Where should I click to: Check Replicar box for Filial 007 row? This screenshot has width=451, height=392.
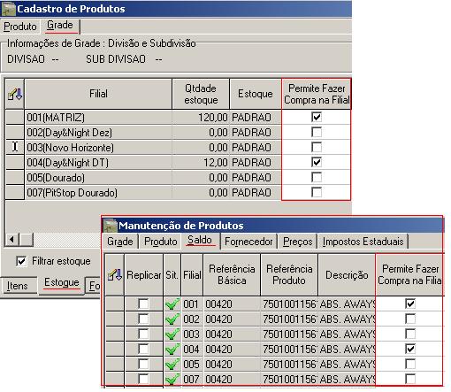point(143,379)
